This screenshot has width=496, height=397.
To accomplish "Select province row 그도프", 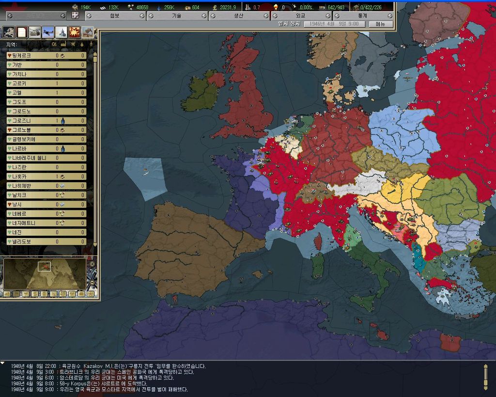I will point(46,102).
